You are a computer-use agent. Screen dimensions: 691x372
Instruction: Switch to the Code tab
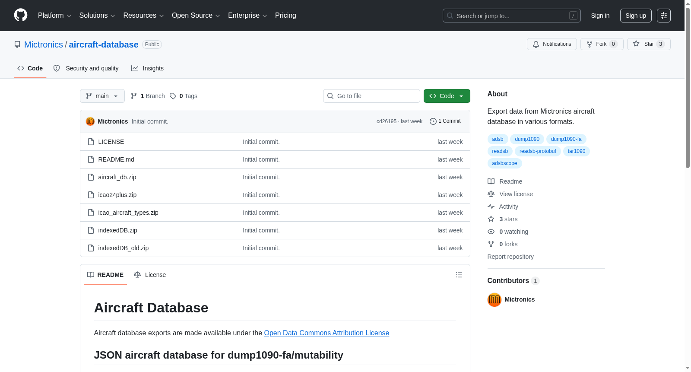click(x=30, y=68)
